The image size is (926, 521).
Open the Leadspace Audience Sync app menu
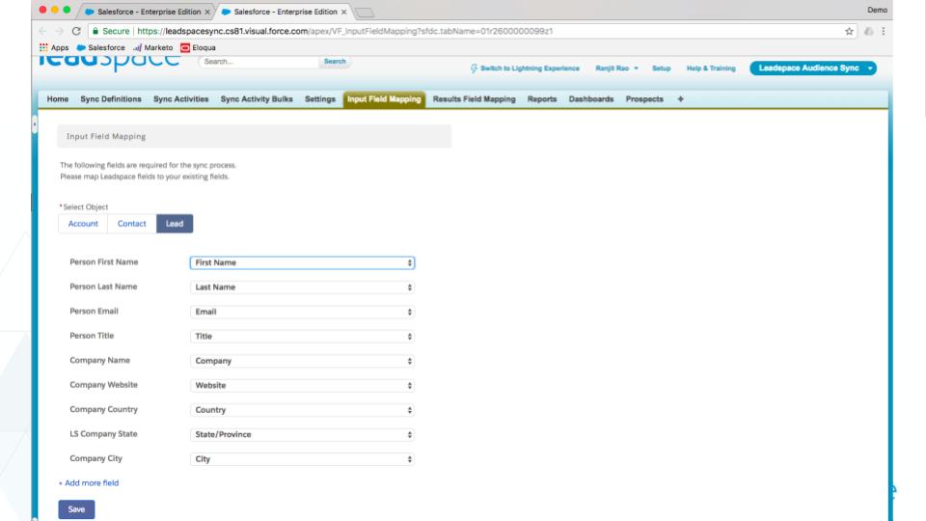click(x=813, y=68)
